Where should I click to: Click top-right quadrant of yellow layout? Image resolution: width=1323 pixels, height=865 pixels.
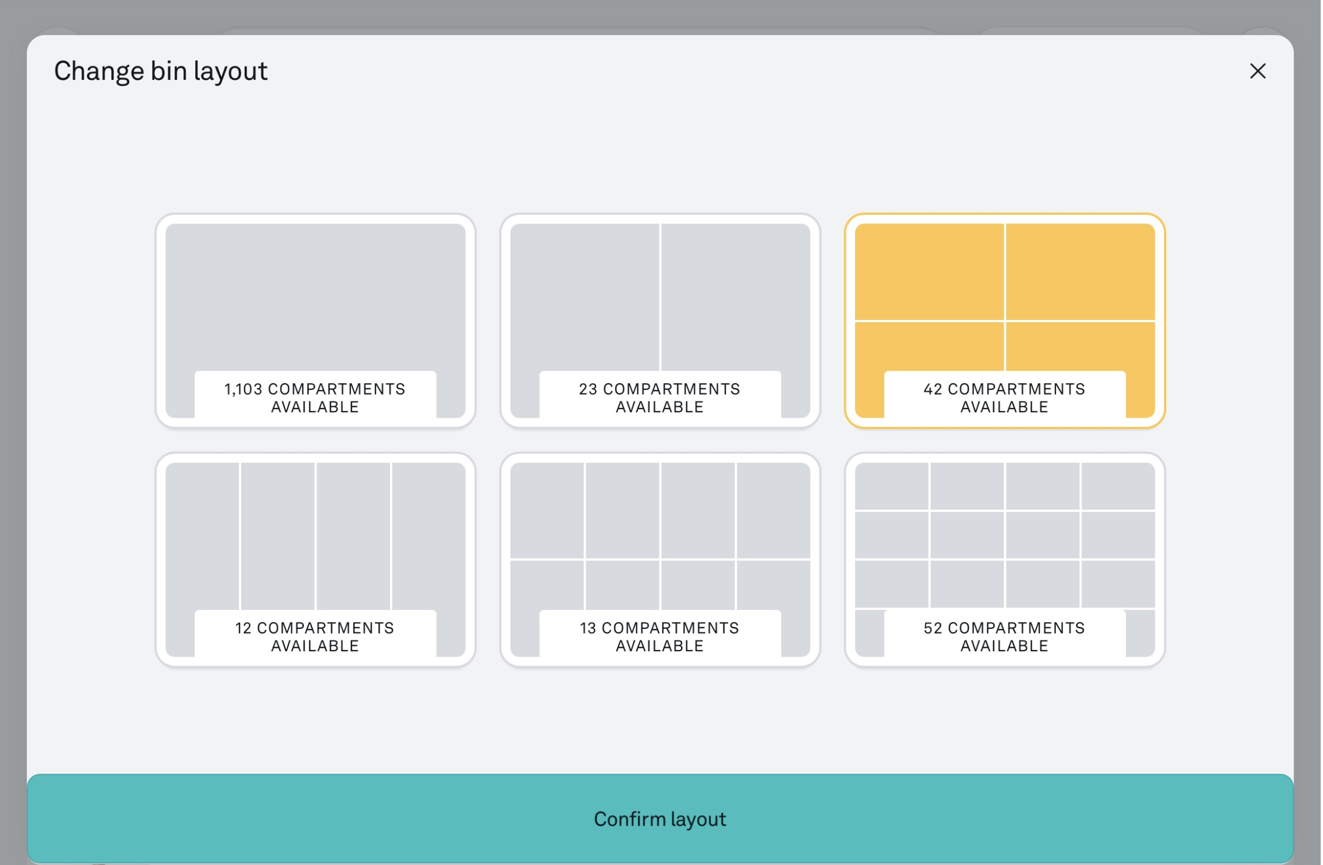[1080, 272]
